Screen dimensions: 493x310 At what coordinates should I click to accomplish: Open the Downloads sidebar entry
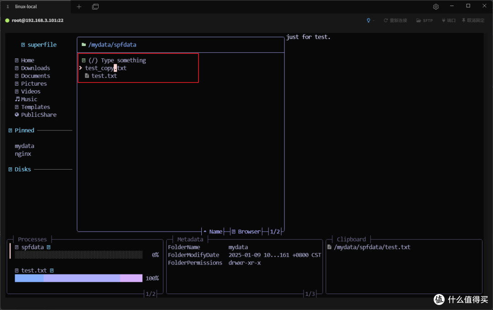pyautogui.click(x=32, y=68)
